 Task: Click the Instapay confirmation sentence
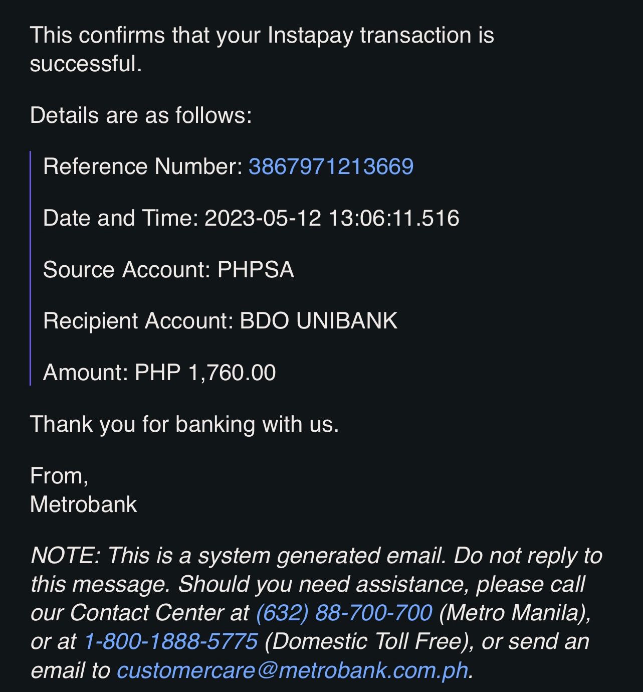(x=262, y=36)
